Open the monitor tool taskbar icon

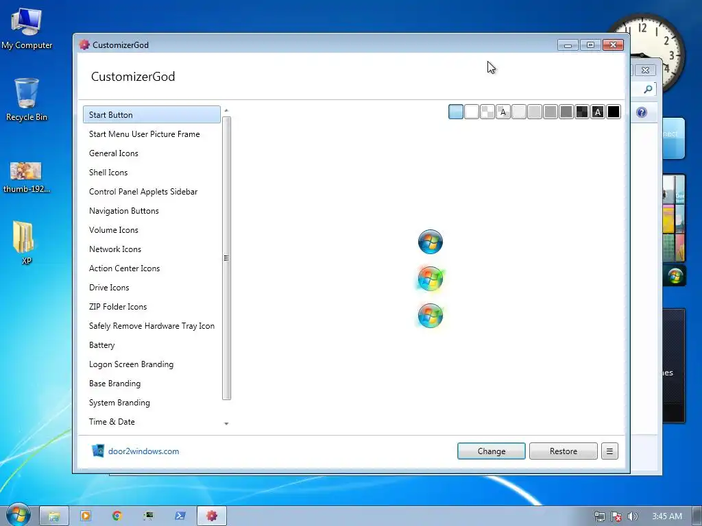point(148,516)
